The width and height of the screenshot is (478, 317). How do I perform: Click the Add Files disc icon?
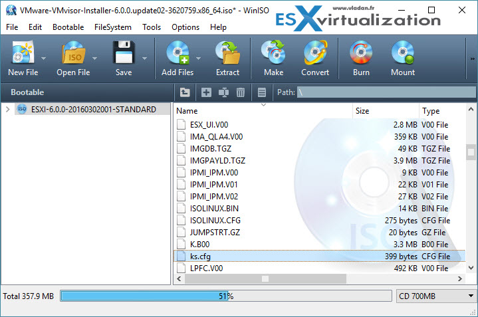pyautogui.click(x=178, y=52)
